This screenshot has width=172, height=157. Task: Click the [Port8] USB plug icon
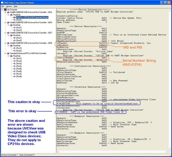click(x=14, y=76)
